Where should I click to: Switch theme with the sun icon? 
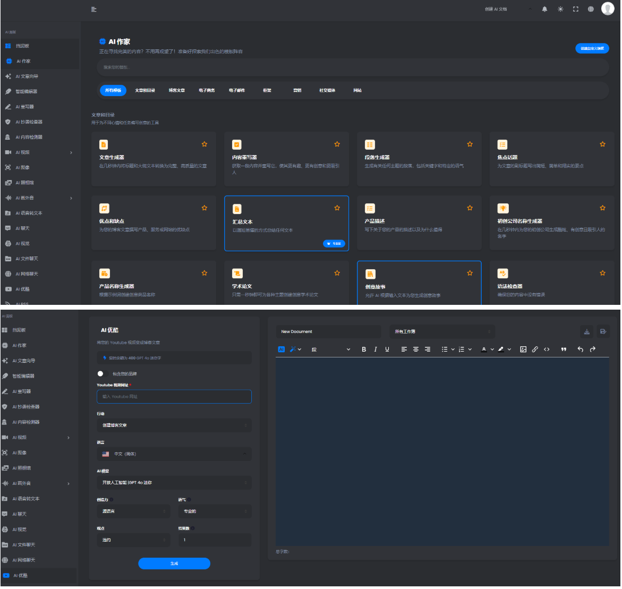point(560,9)
